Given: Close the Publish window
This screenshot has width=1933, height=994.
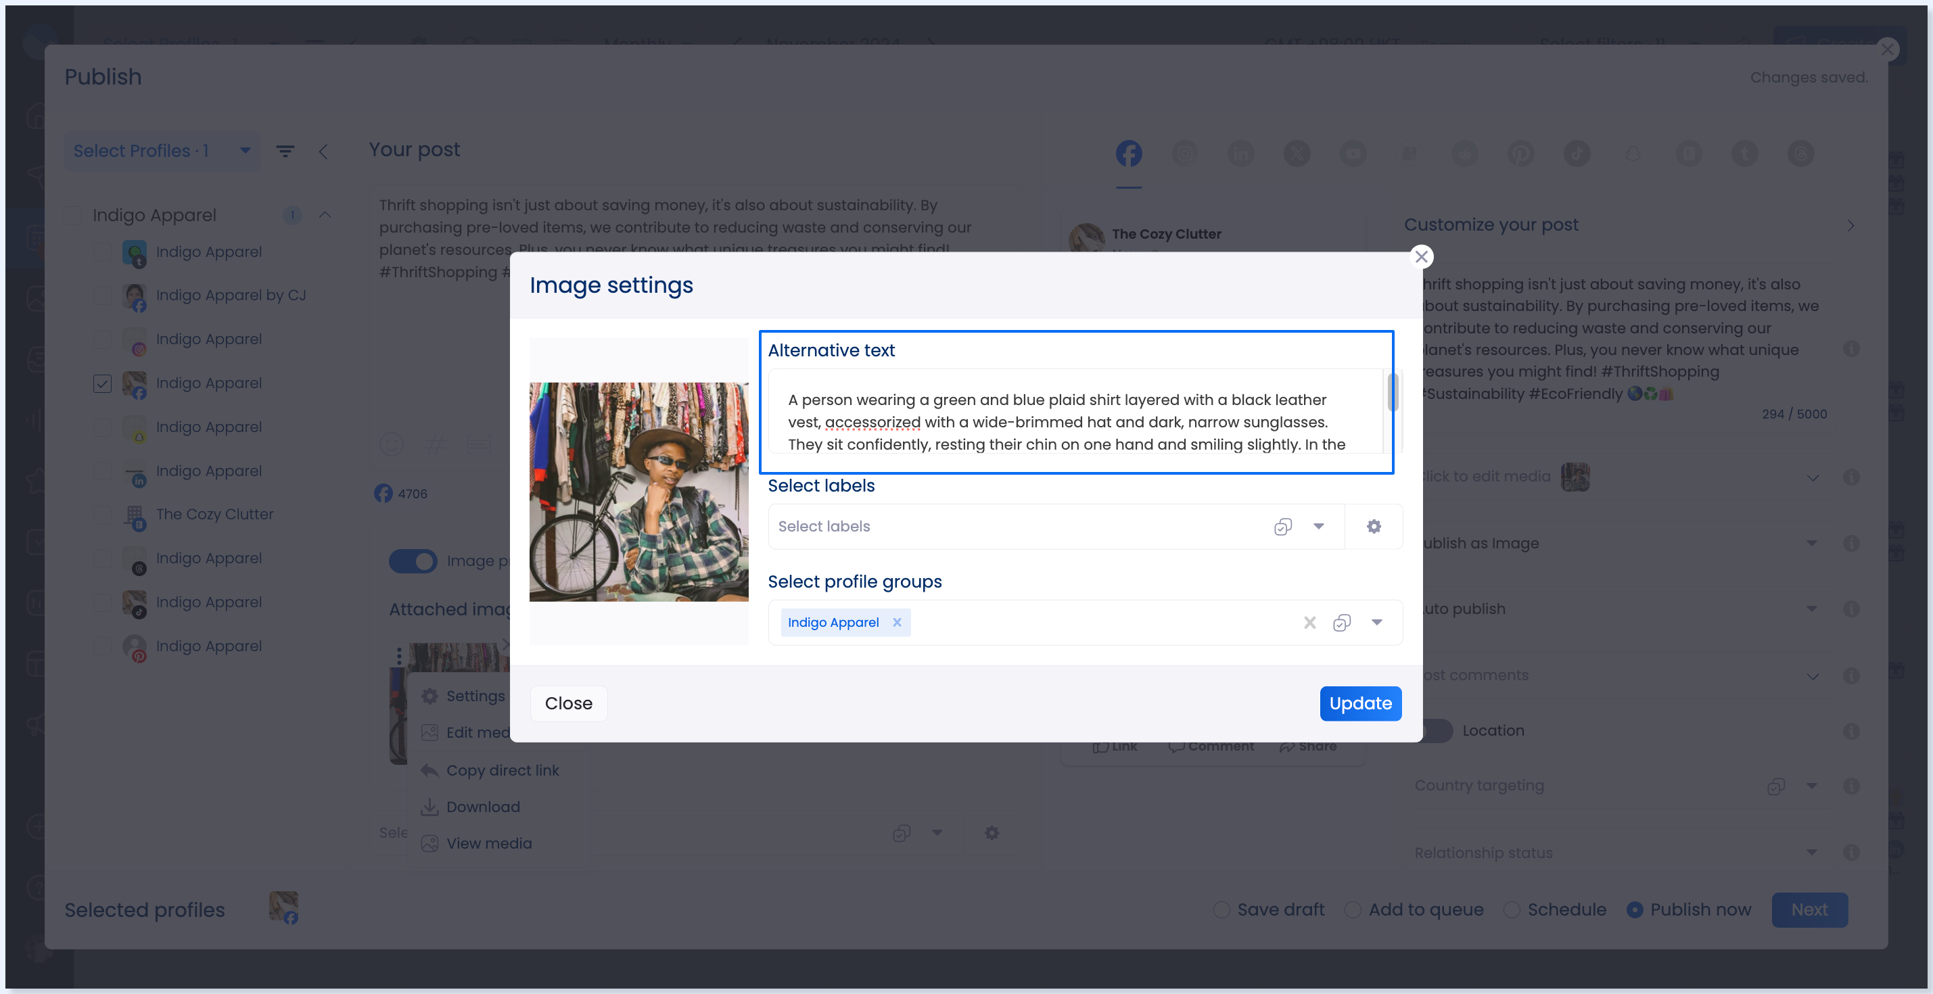Looking at the screenshot, I should [1887, 49].
